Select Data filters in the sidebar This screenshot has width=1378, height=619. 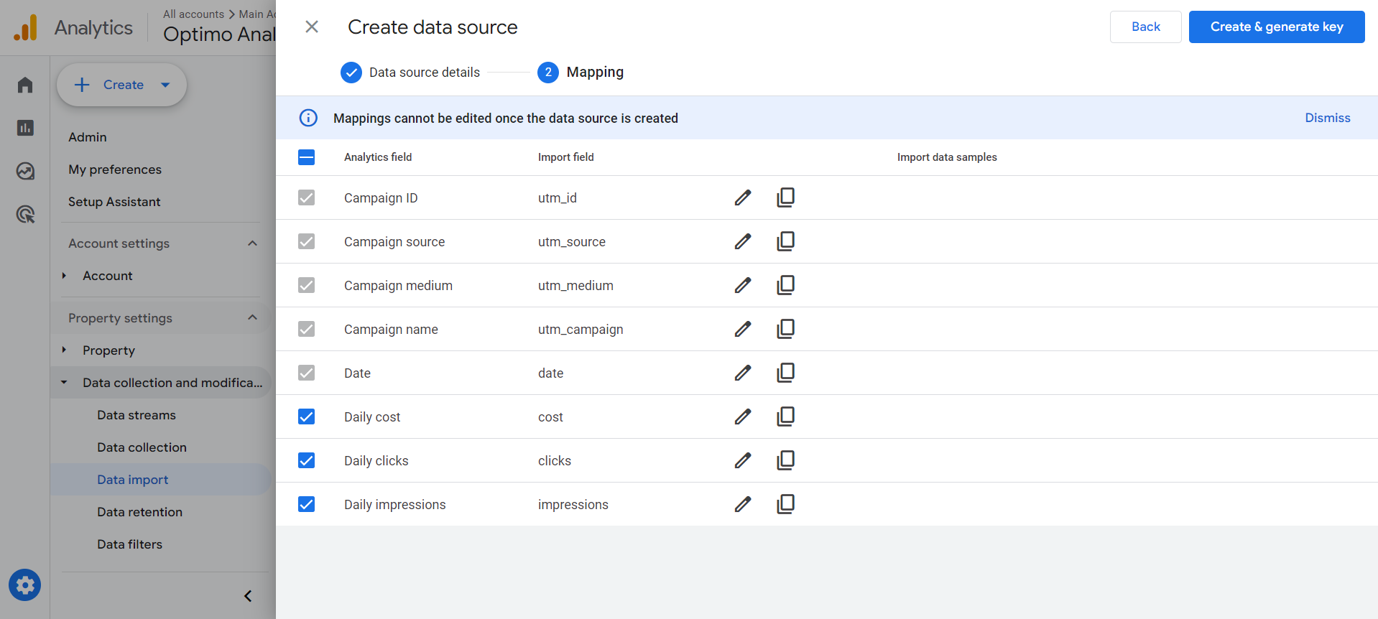[130, 544]
